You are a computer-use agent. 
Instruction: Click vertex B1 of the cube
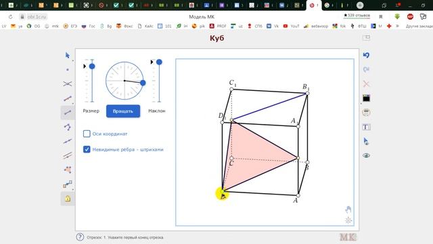[x=307, y=94]
